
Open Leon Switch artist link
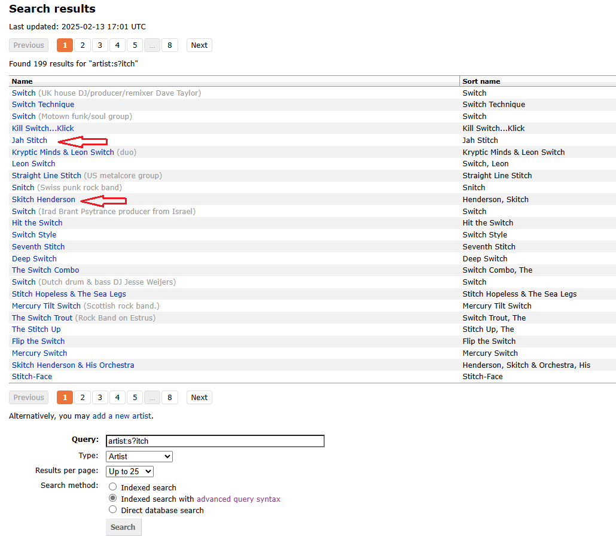coord(33,163)
